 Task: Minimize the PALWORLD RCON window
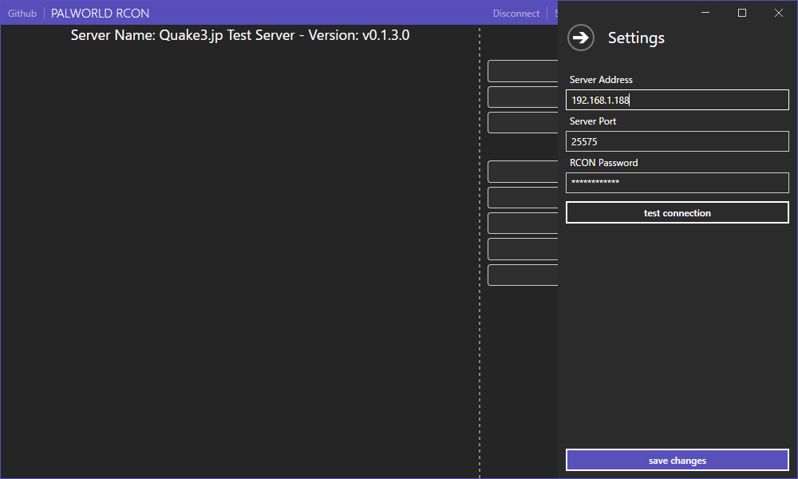coord(705,13)
